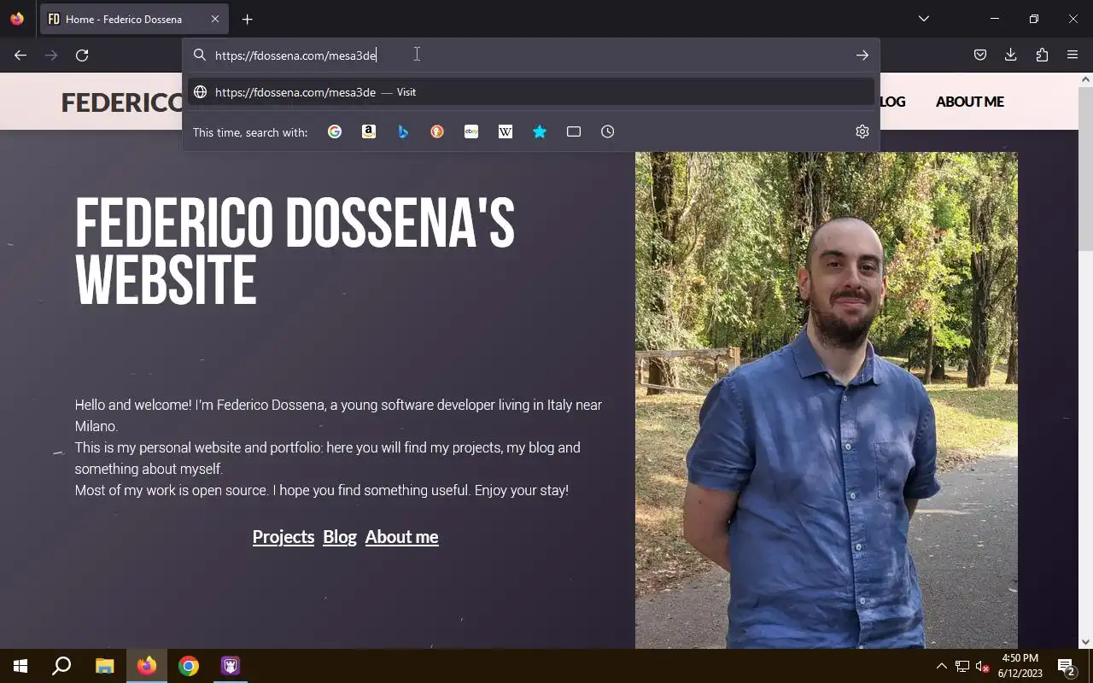Open a new tab with plus button
This screenshot has width=1093, height=683.
[x=247, y=19]
